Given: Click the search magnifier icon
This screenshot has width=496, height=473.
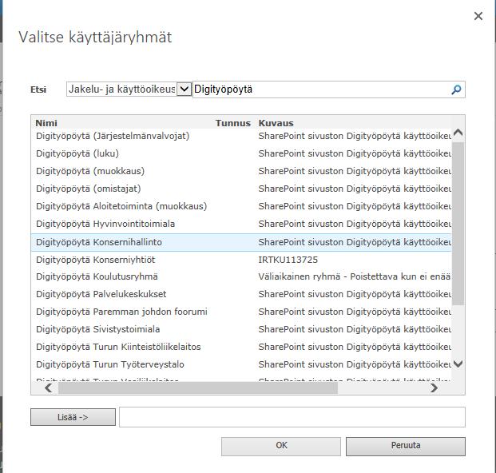Looking at the screenshot, I should click(x=456, y=89).
